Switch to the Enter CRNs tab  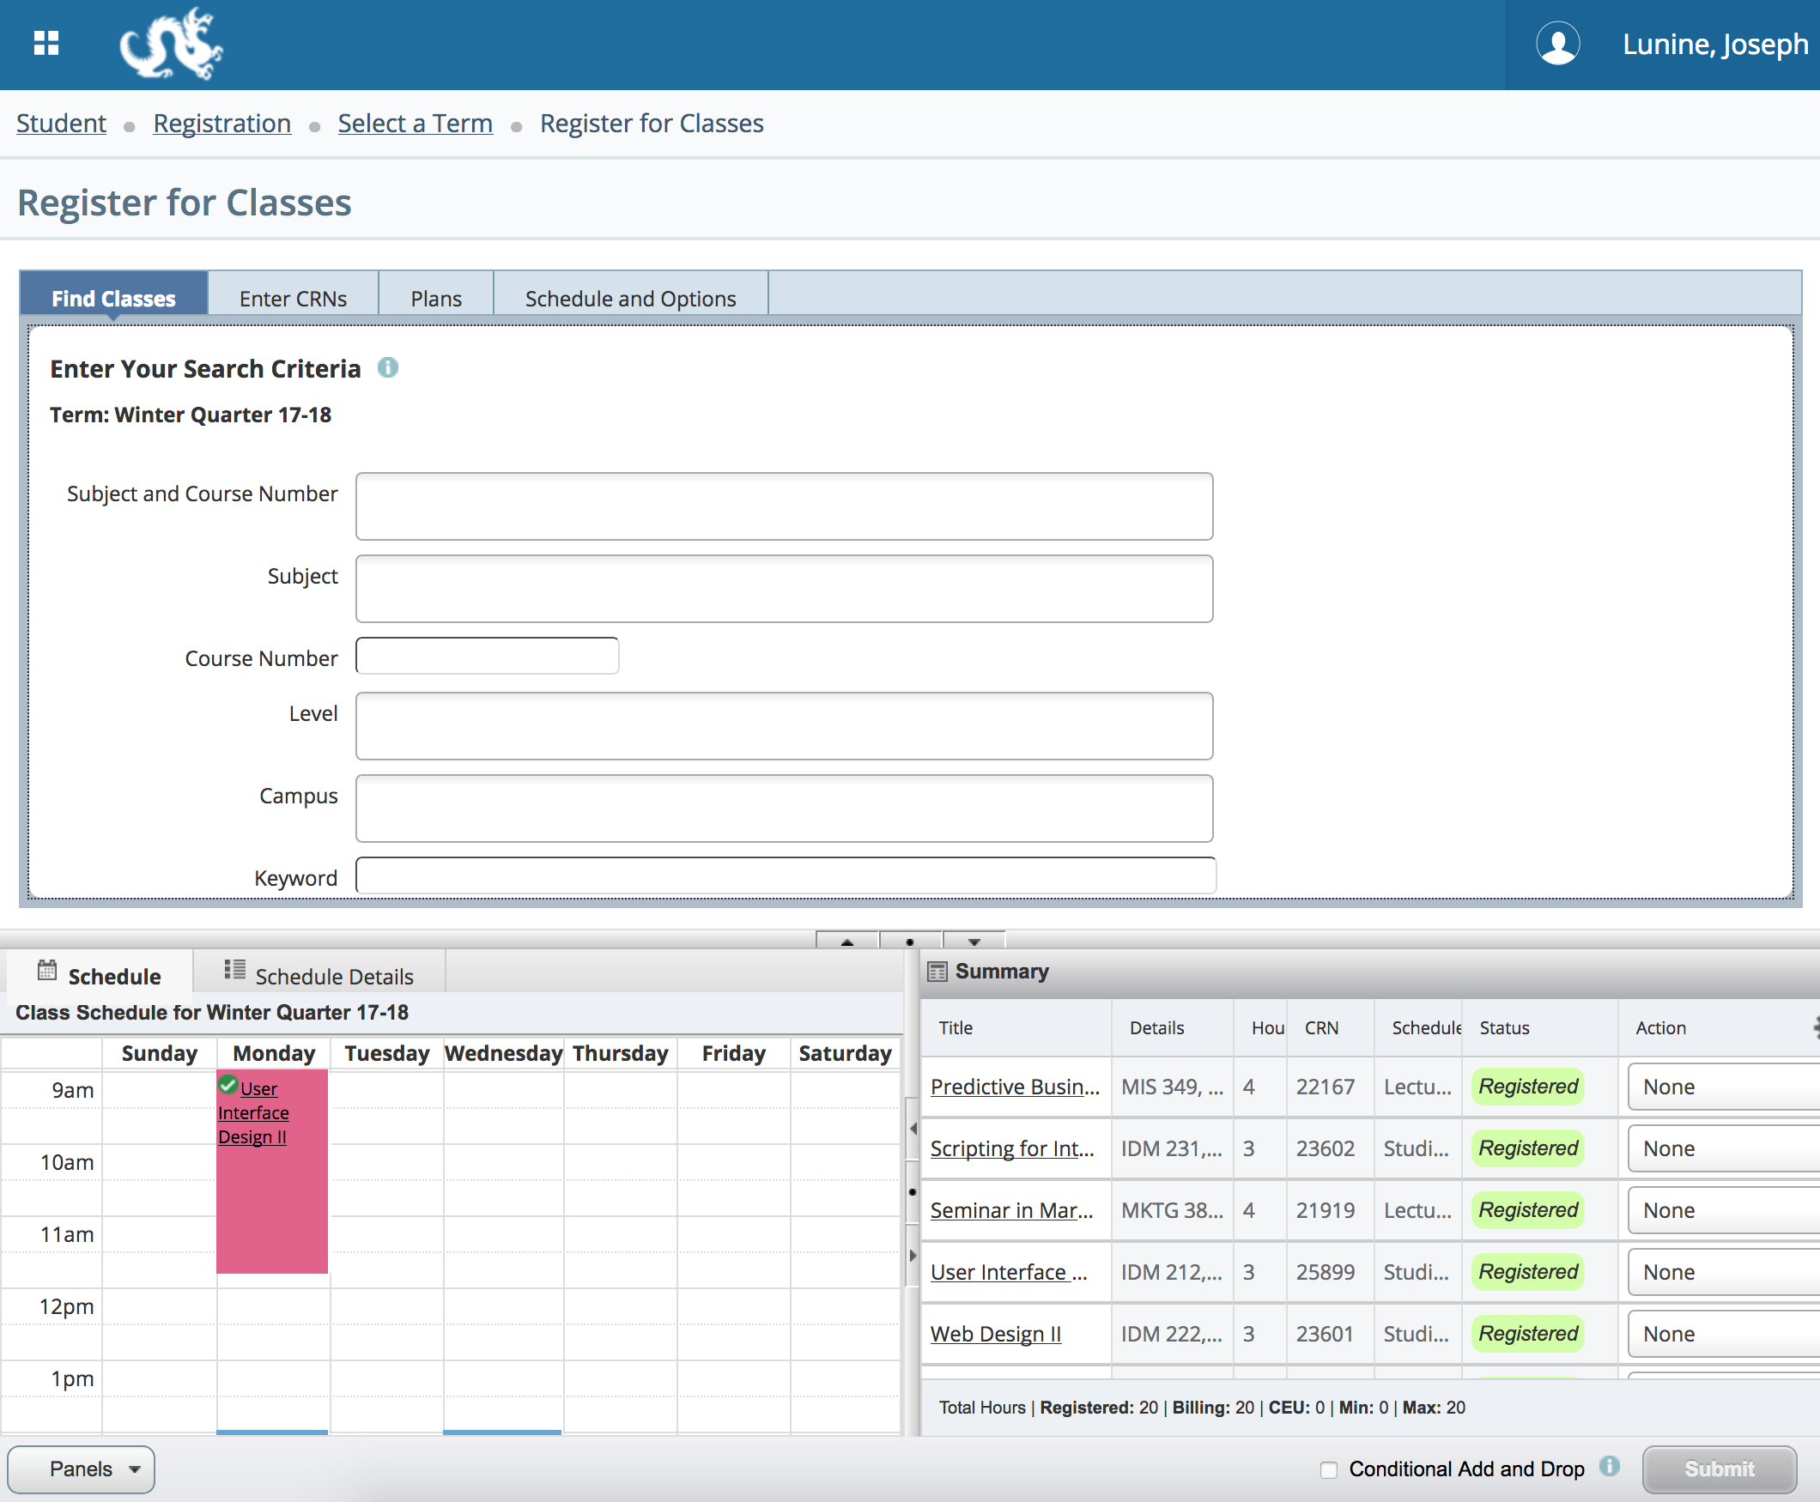click(x=293, y=298)
